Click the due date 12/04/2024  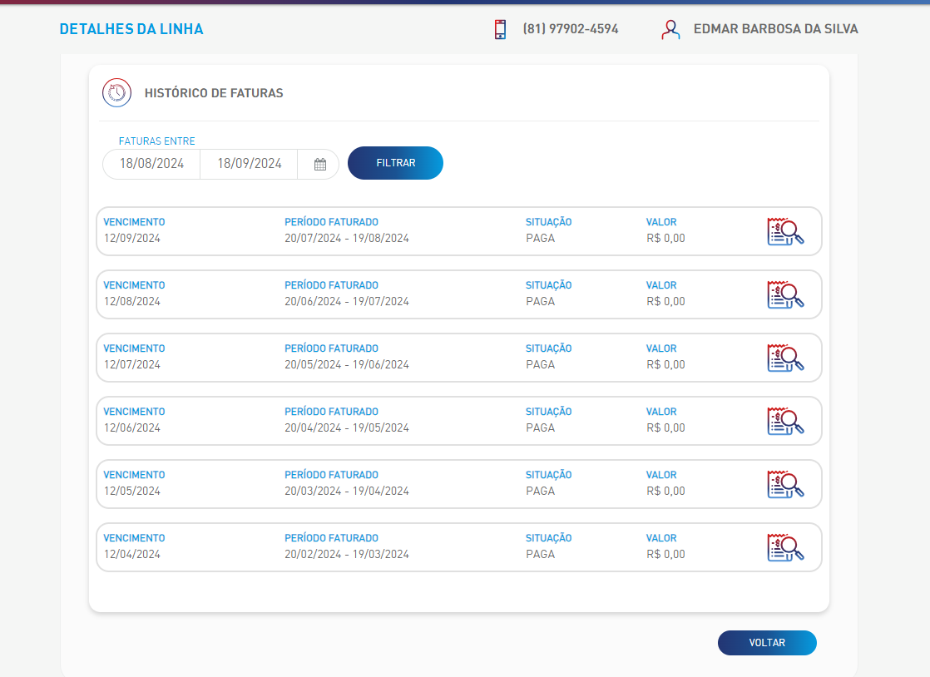tap(131, 554)
